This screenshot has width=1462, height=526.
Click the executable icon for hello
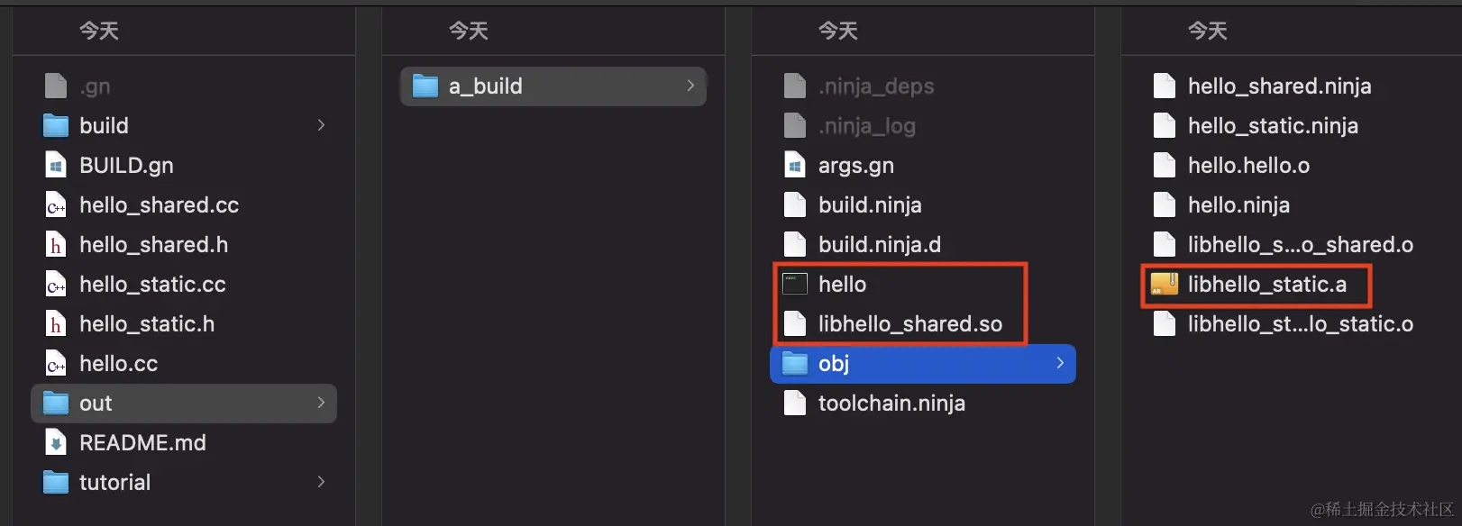coord(795,284)
